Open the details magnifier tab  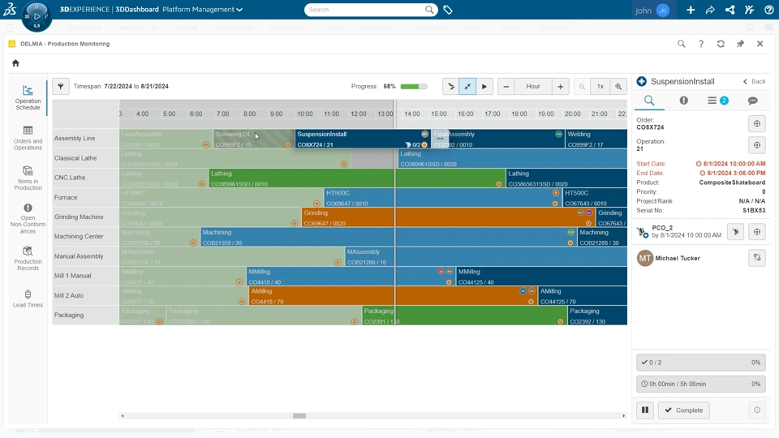tap(649, 101)
